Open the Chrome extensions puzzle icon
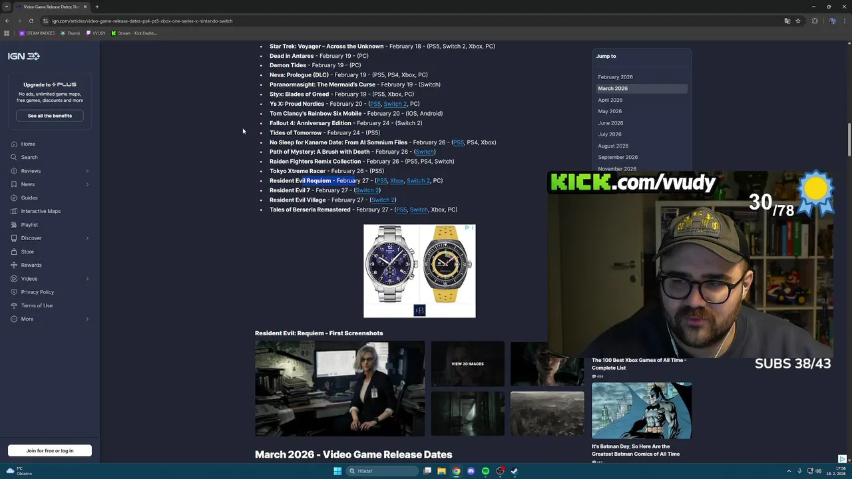The height and width of the screenshot is (479, 852). [815, 21]
